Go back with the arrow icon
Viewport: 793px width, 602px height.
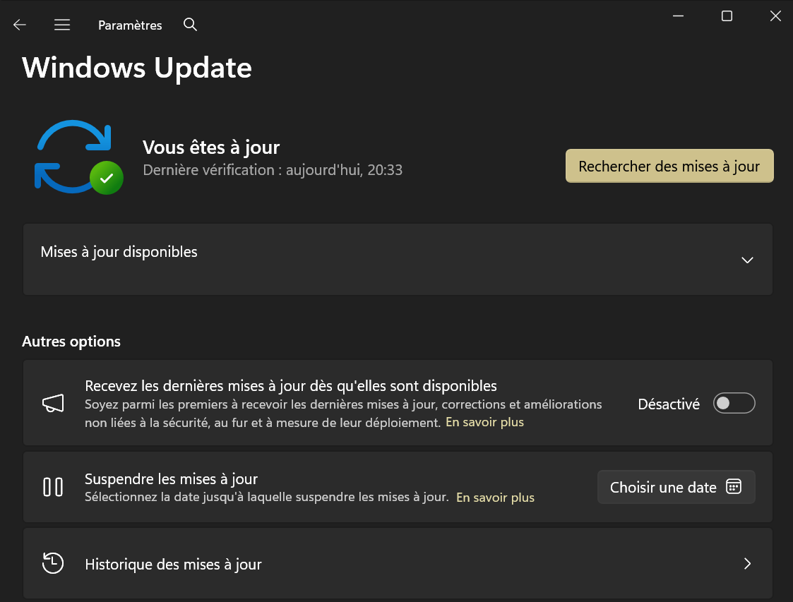coord(20,25)
